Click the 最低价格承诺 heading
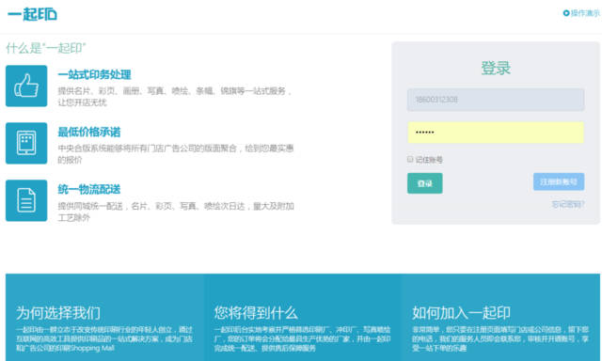 click(89, 132)
